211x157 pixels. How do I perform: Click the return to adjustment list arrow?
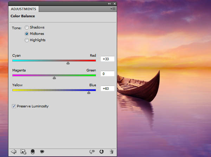(x=14, y=152)
